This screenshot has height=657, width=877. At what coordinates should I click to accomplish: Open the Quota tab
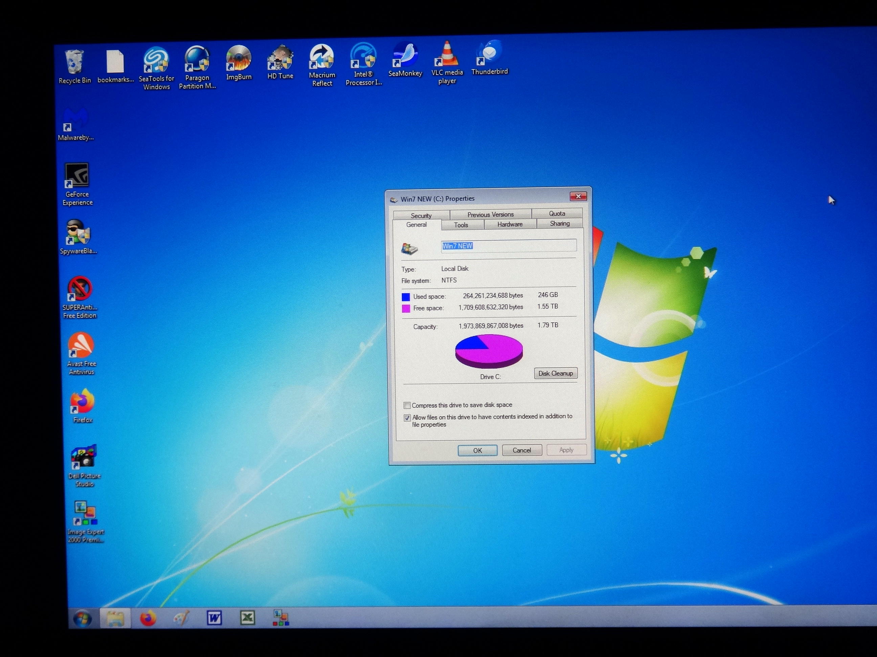[x=557, y=214]
